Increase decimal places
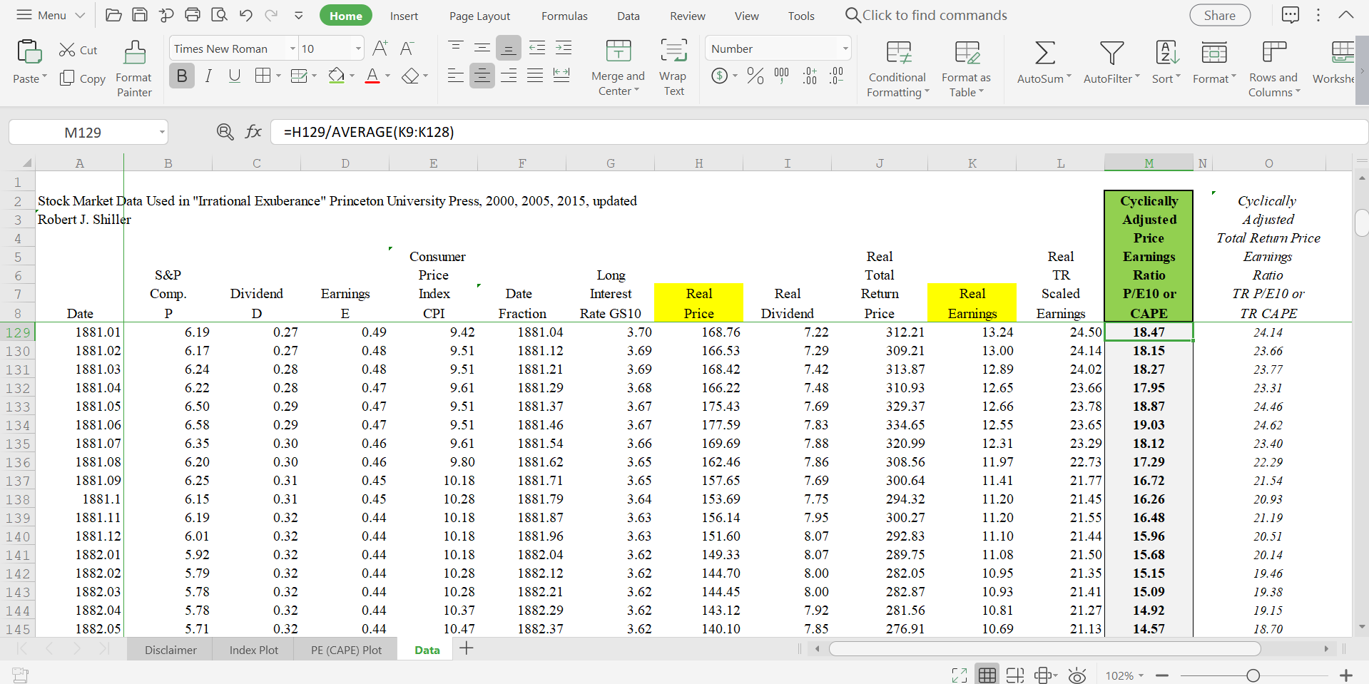 (810, 76)
